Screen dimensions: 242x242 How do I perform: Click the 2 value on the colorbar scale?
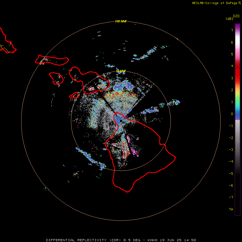[232, 90]
